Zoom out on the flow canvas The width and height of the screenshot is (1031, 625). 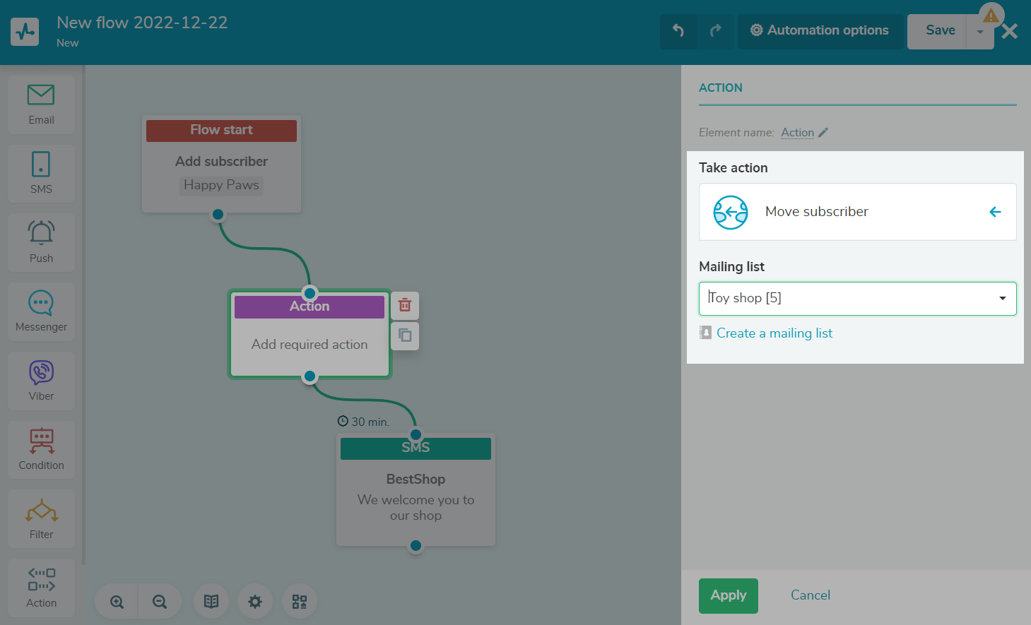[160, 602]
